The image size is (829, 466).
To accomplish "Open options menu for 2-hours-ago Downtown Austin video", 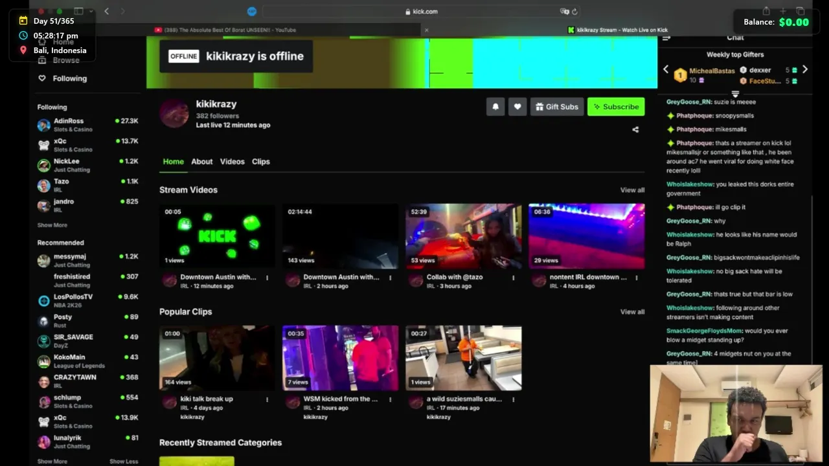I will [x=390, y=278].
